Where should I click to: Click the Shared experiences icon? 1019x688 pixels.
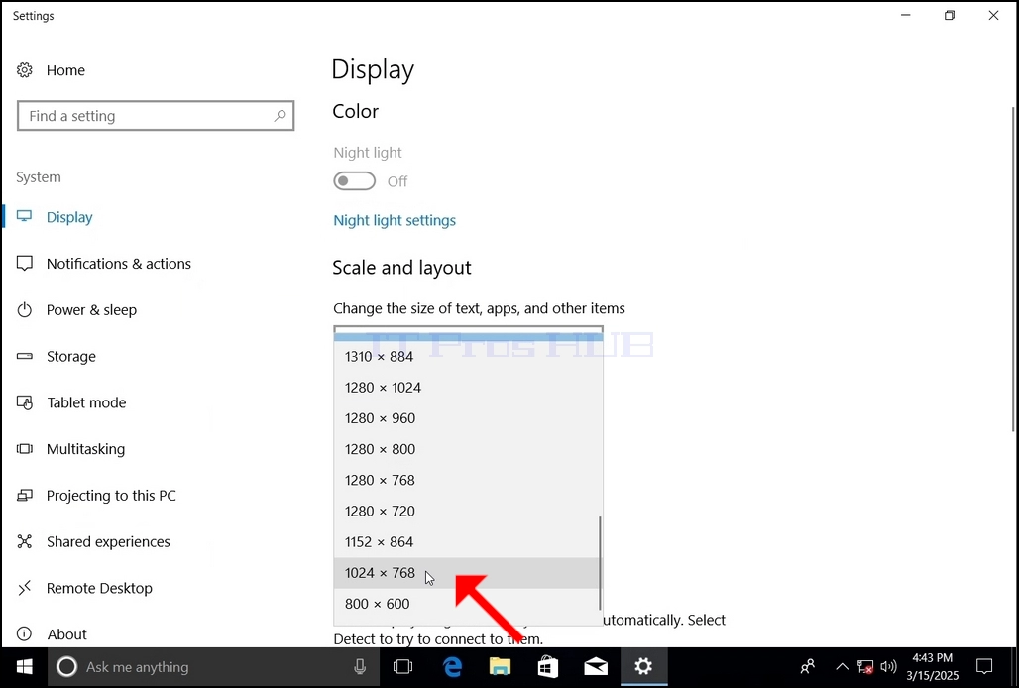click(x=24, y=542)
